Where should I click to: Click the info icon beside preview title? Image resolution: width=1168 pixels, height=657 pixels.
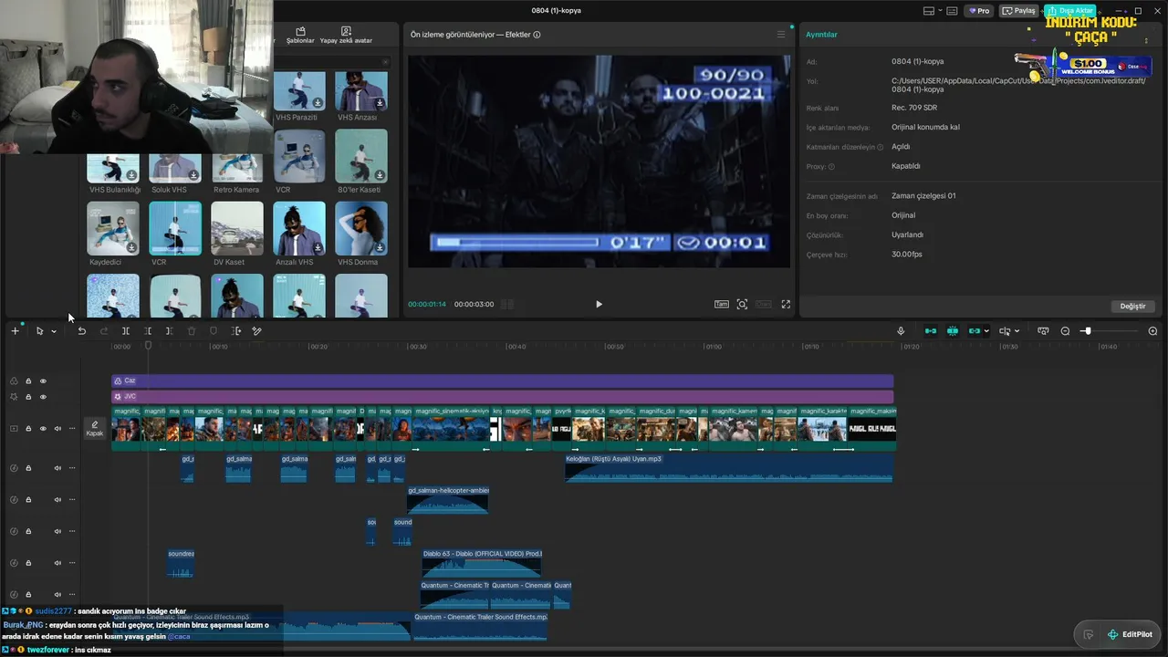tap(537, 35)
